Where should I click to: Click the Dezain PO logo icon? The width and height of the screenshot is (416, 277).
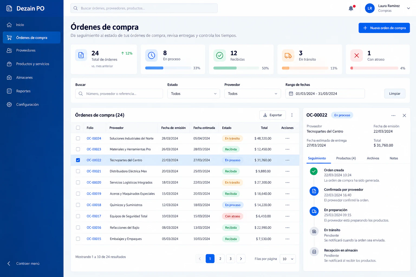(x=9, y=8)
